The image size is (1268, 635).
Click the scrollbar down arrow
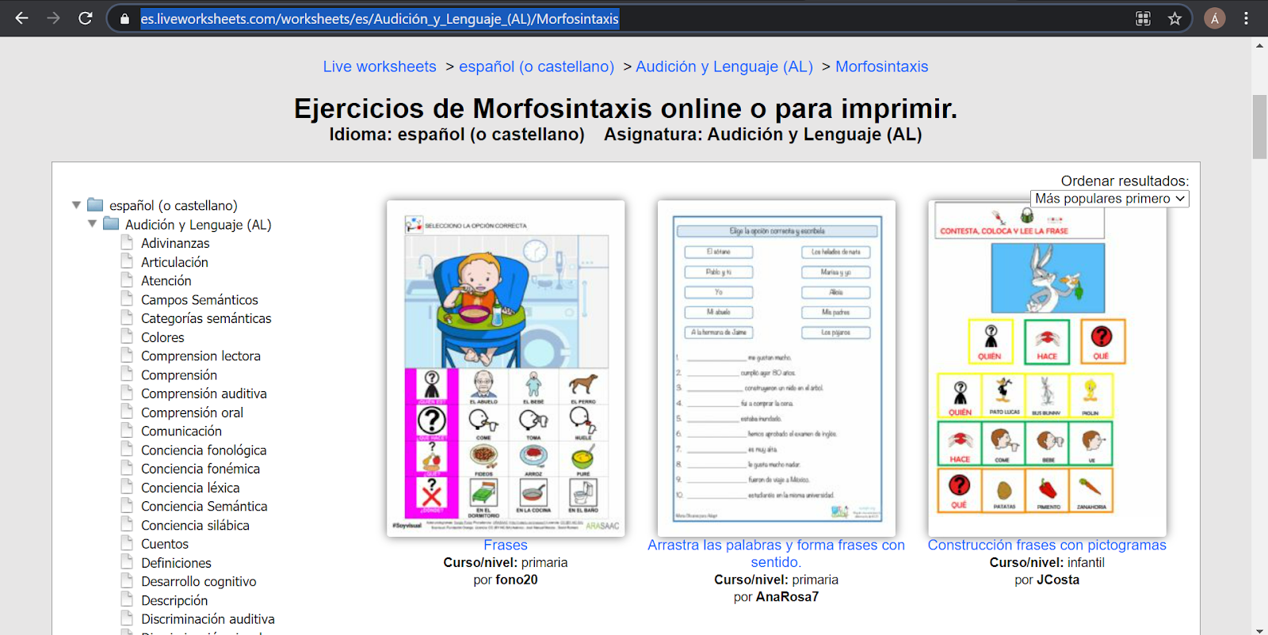1259,629
